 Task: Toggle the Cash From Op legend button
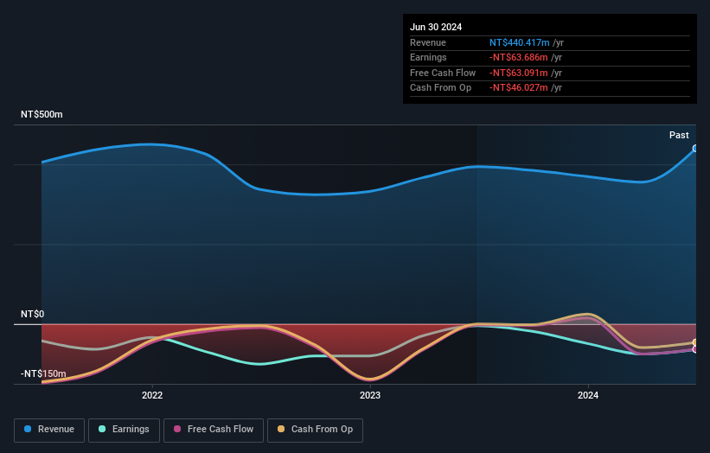(315, 430)
